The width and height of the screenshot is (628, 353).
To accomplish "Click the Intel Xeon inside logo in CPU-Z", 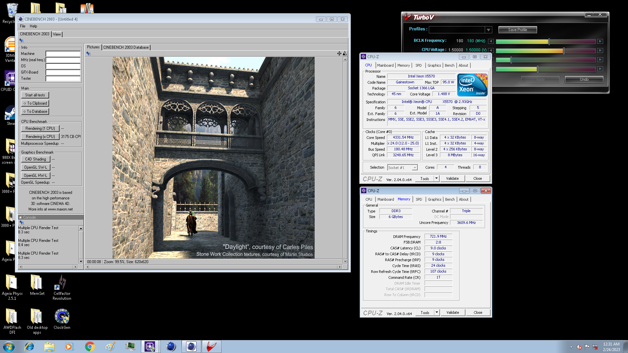I will pyautogui.click(x=472, y=85).
